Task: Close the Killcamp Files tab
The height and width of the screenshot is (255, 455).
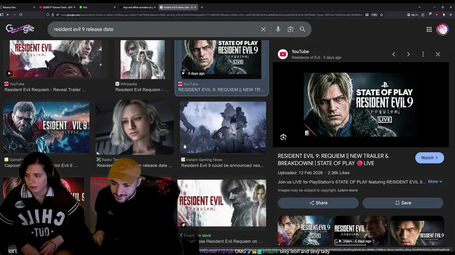Action: 34,7
